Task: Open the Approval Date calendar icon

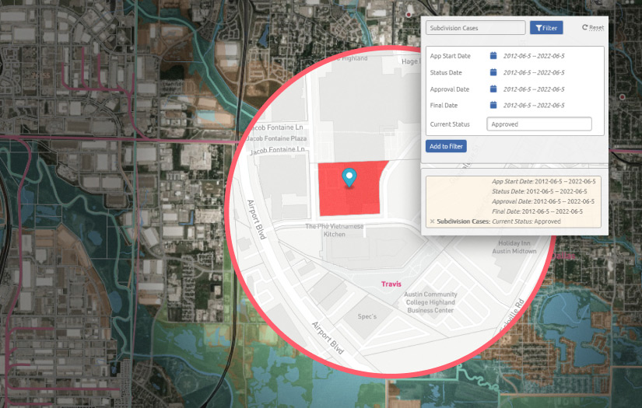Action: pos(493,89)
